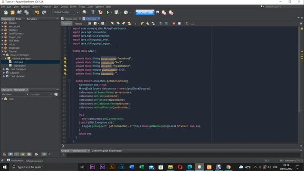This screenshot has height=171, width=304.
Task: Click the Build Project hammer icon
Action: point(93,13)
